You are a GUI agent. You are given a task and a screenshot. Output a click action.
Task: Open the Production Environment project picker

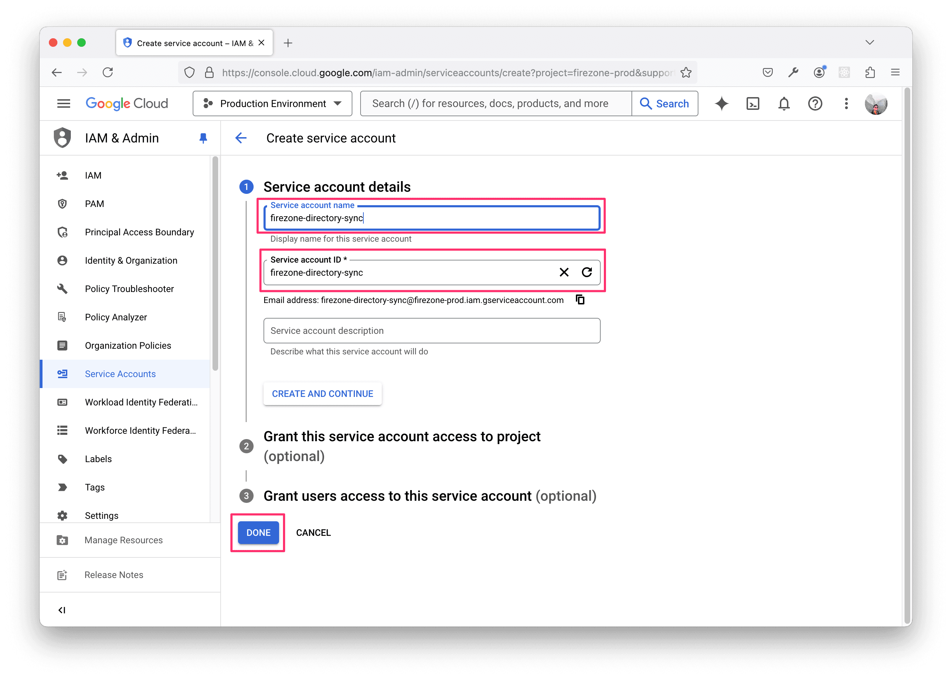coord(272,104)
